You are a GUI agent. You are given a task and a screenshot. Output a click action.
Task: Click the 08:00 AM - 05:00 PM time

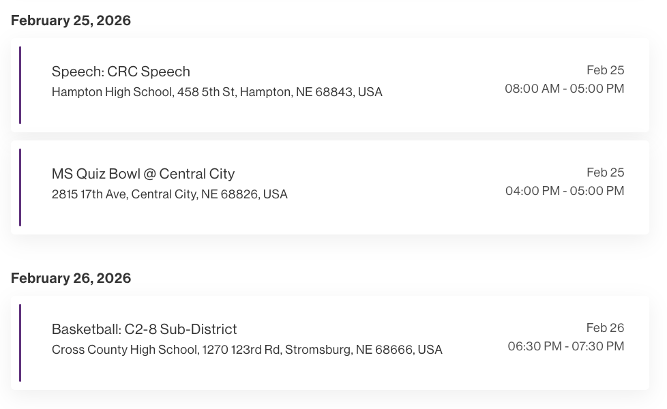coord(564,89)
